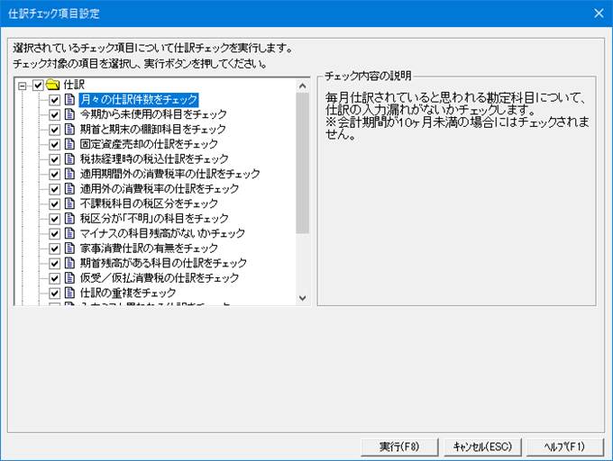Select 適用期間外の消費税率の仕訳をチェック item
Viewport: 613px width, 461px height.
169,174
